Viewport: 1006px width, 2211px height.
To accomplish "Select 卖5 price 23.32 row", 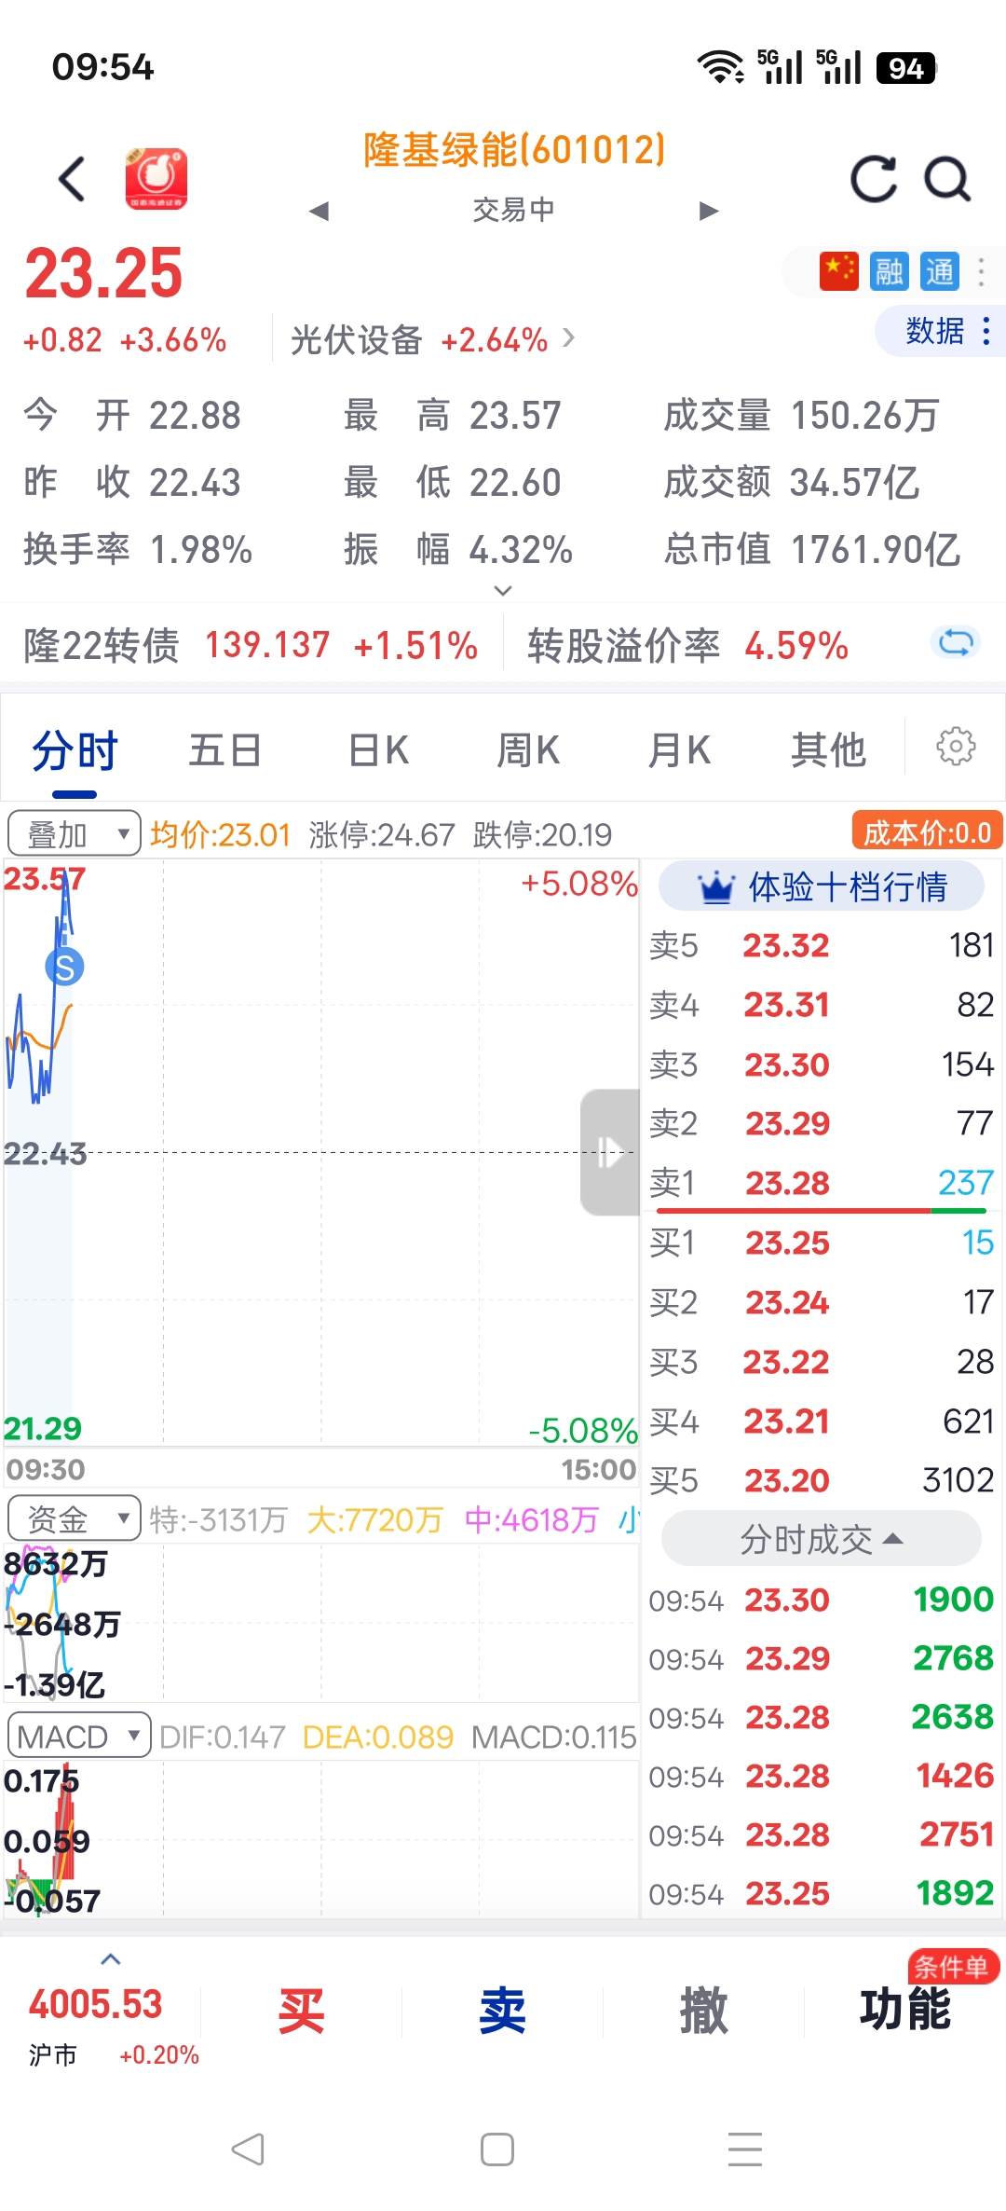I will click(822, 945).
